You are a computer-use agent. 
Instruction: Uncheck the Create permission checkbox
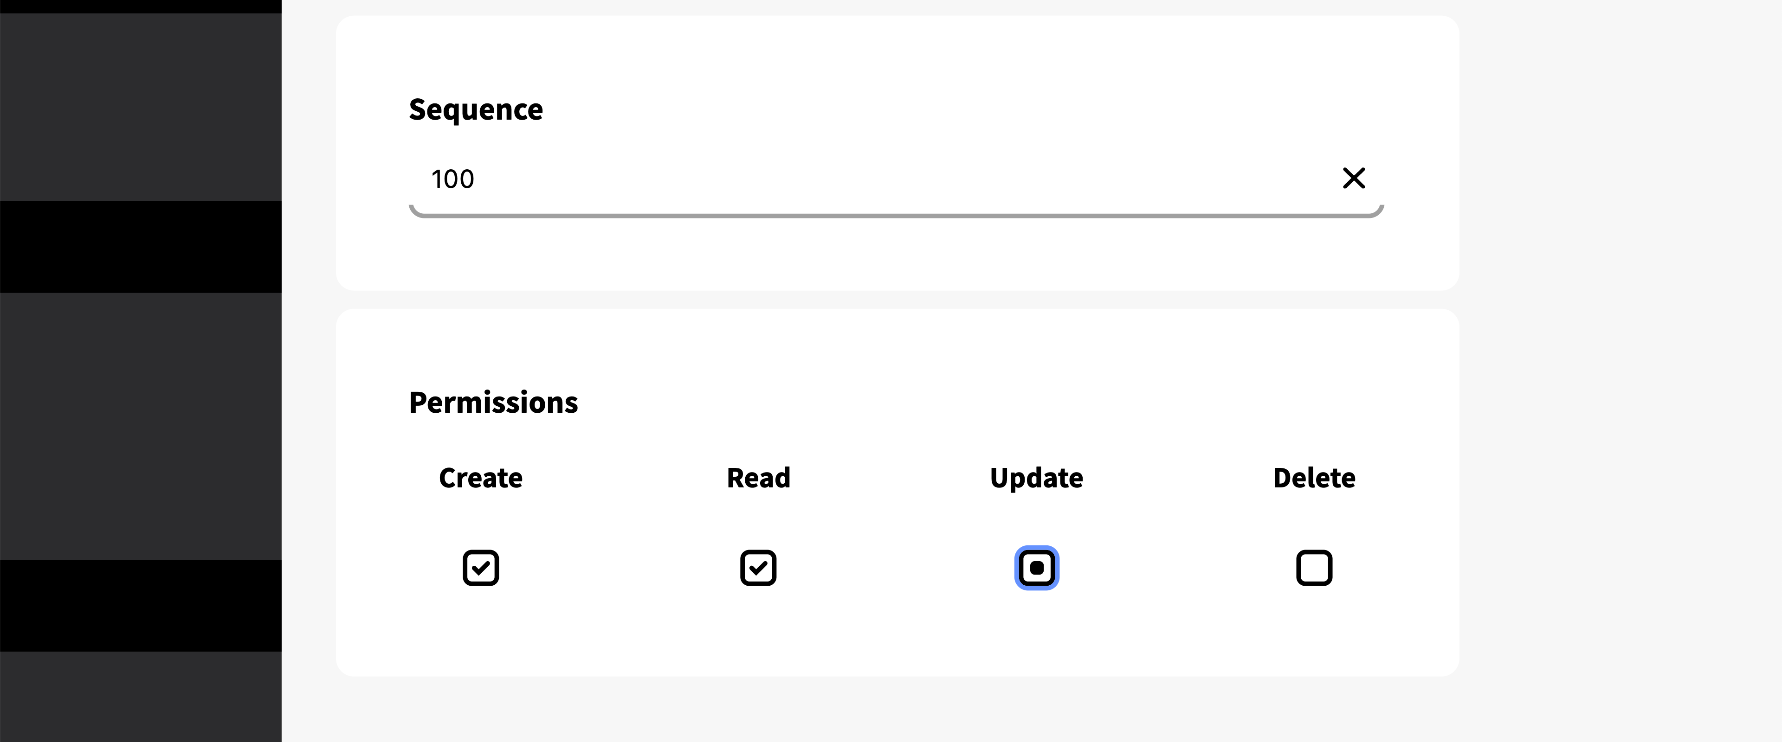(481, 568)
